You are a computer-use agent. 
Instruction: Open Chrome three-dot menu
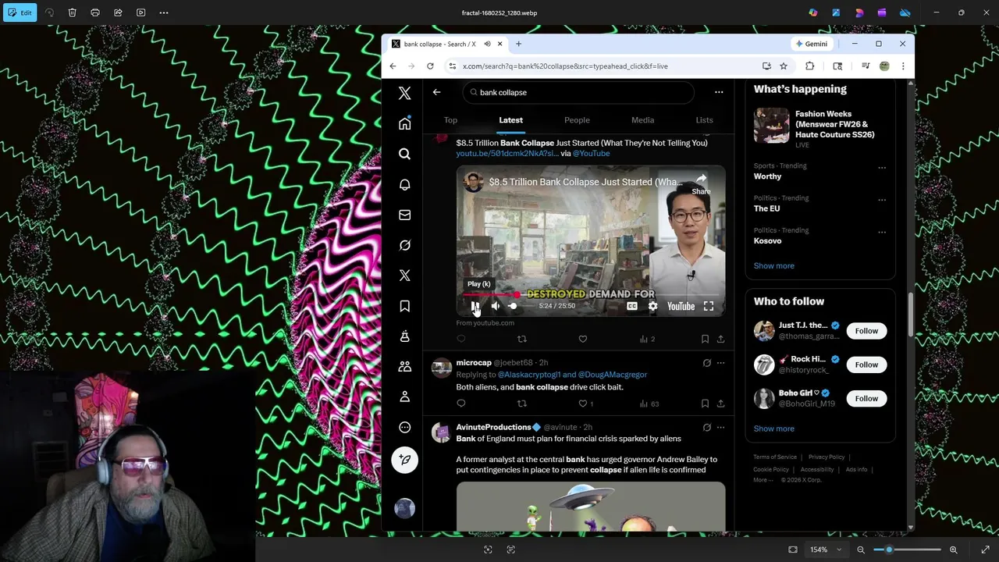(903, 66)
